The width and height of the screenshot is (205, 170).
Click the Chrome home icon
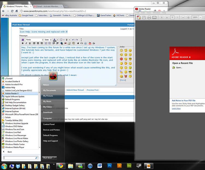pyautogui.click(x=17, y=11)
